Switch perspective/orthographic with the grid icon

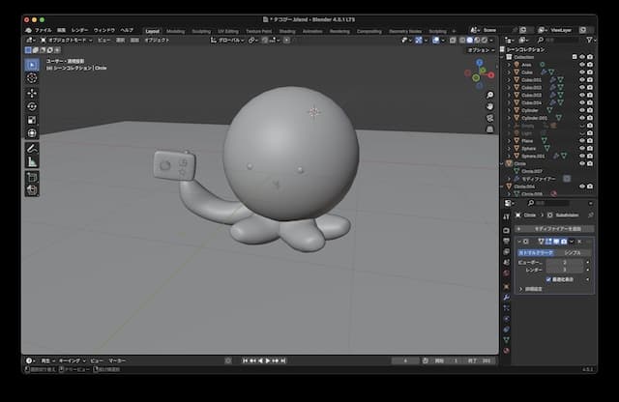(x=490, y=129)
